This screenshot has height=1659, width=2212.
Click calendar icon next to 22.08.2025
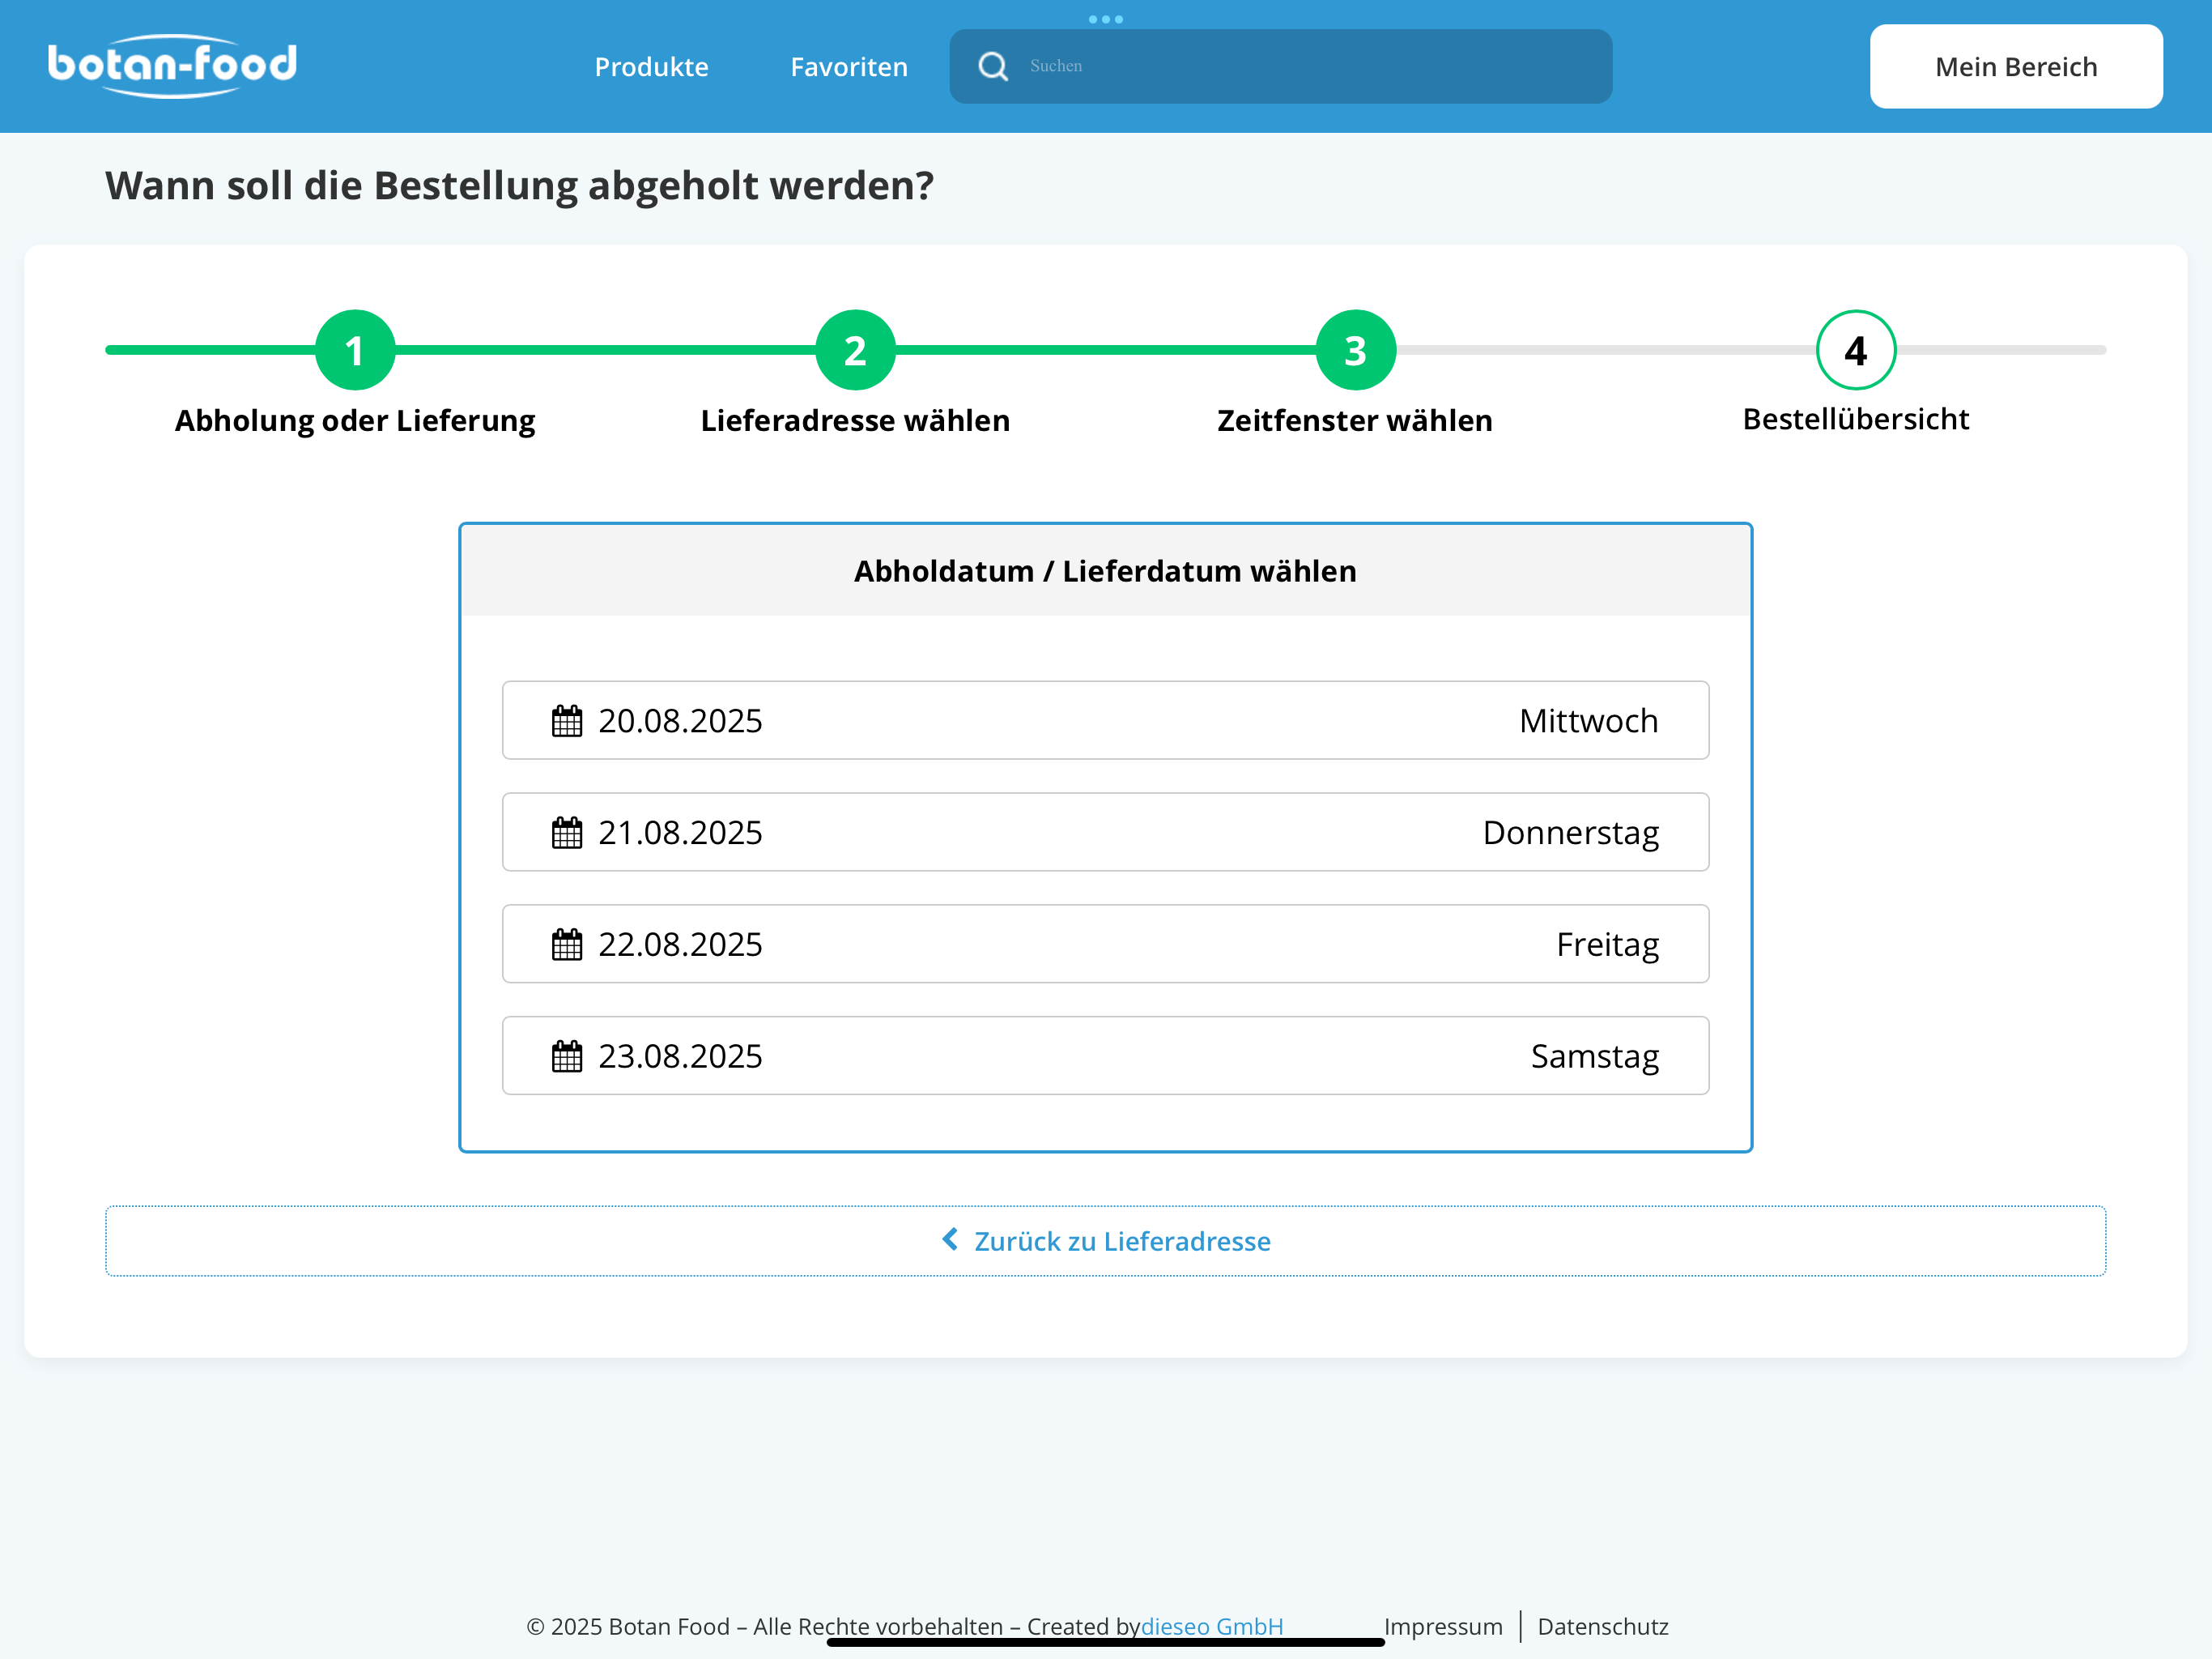click(x=567, y=944)
